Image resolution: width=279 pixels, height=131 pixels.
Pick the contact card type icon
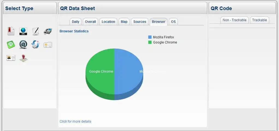pos(48,45)
